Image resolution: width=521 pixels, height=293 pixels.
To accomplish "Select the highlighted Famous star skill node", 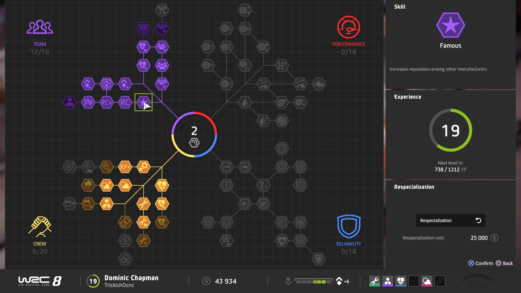I will pyautogui.click(x=143, y=102).
